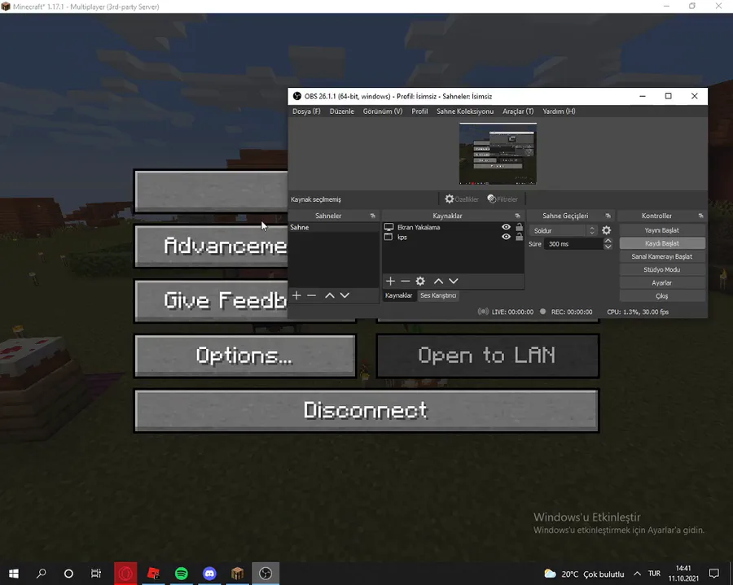This screenshot has height=585, width=733.
Task: Open Minecraft Options... button
Action: [x=245, y=356]
